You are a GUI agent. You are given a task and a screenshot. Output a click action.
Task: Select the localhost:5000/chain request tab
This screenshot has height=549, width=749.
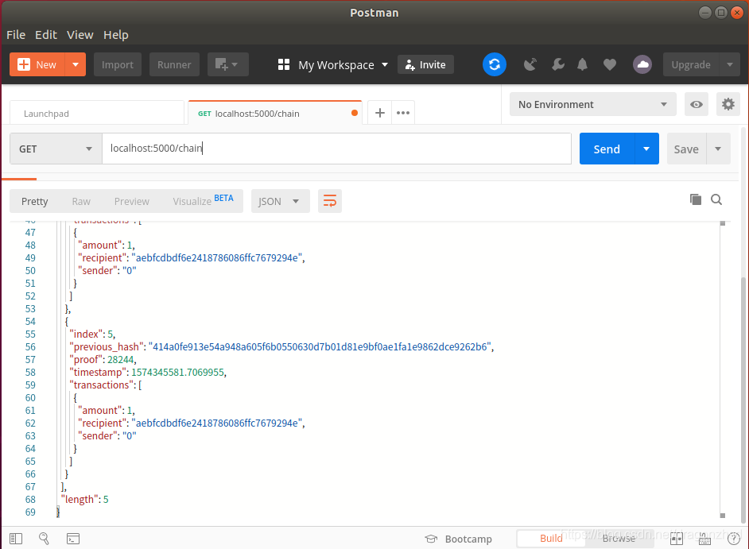[x=275, y=113]
